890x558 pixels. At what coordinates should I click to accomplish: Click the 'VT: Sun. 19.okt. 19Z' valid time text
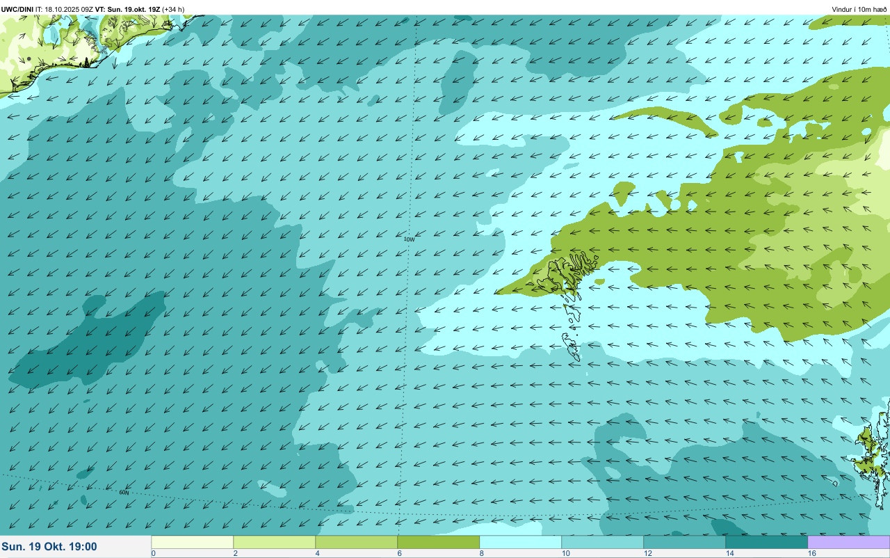(128, 9)
